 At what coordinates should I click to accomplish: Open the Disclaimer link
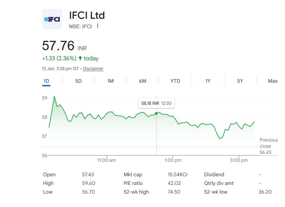93,69
